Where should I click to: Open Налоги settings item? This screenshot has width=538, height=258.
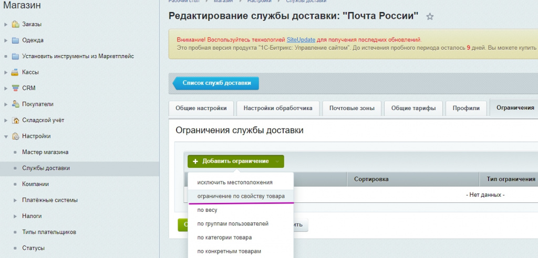pyautogui.click(x=32, y=216)
